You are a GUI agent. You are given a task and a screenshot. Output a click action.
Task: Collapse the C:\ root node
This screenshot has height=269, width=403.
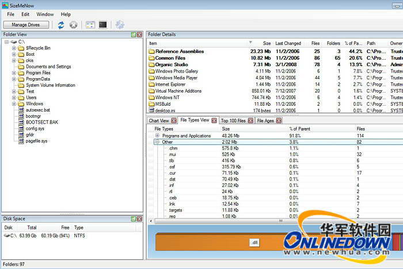(x=7, y=42)
